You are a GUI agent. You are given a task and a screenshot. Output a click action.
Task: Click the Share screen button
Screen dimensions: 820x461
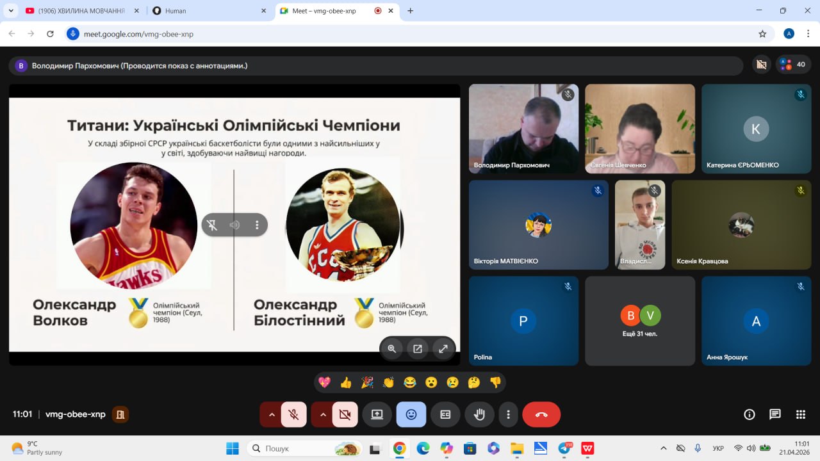click(377, 414)
